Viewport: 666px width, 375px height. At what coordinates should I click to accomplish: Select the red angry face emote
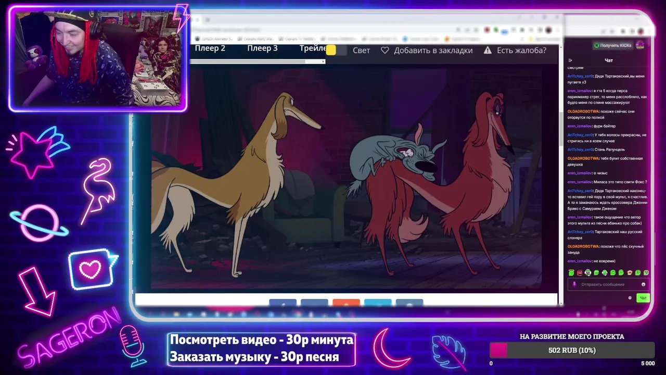(x=580, y=273)
